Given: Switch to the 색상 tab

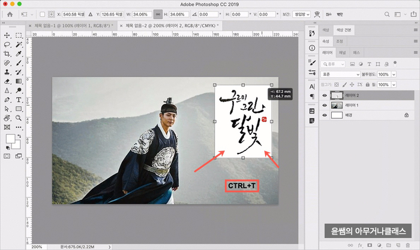Looking at the screenshot, I should [x=326, y=30].
